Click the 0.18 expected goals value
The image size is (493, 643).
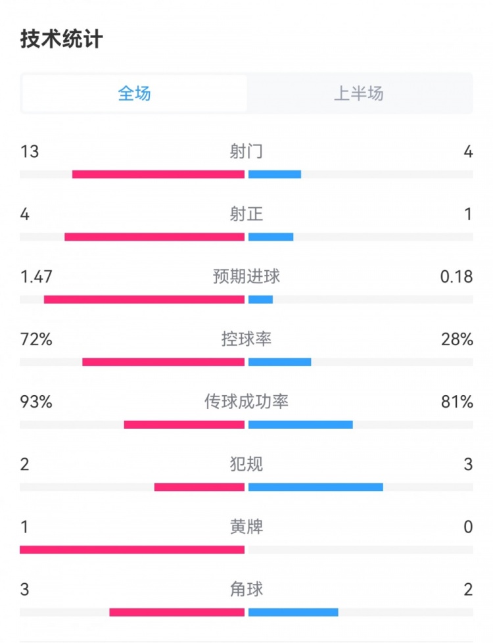click(x=456, y=277)
